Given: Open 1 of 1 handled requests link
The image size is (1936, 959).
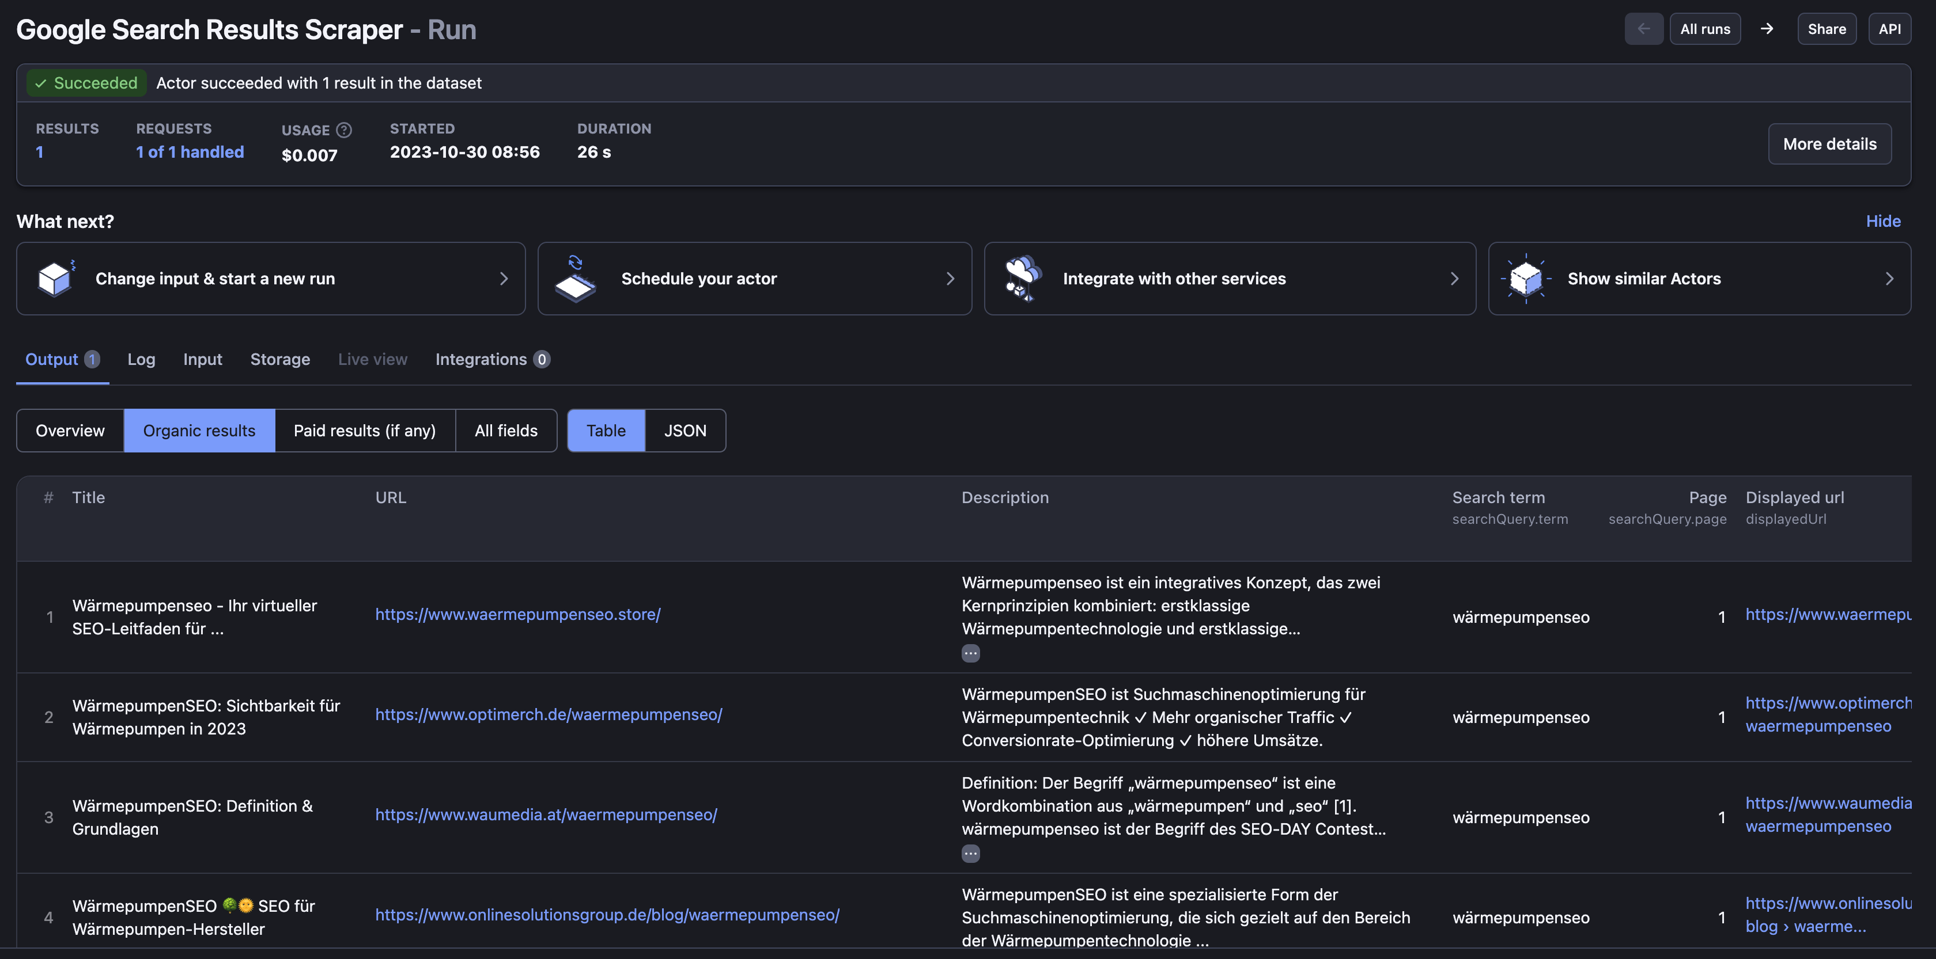Looking at the screenshot, I should 190,152.
